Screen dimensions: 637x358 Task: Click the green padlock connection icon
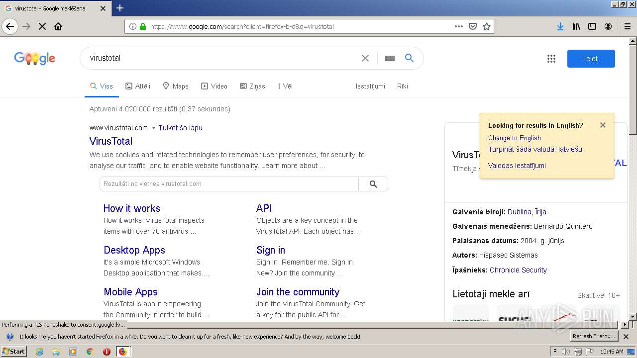[x=143, y=26]
